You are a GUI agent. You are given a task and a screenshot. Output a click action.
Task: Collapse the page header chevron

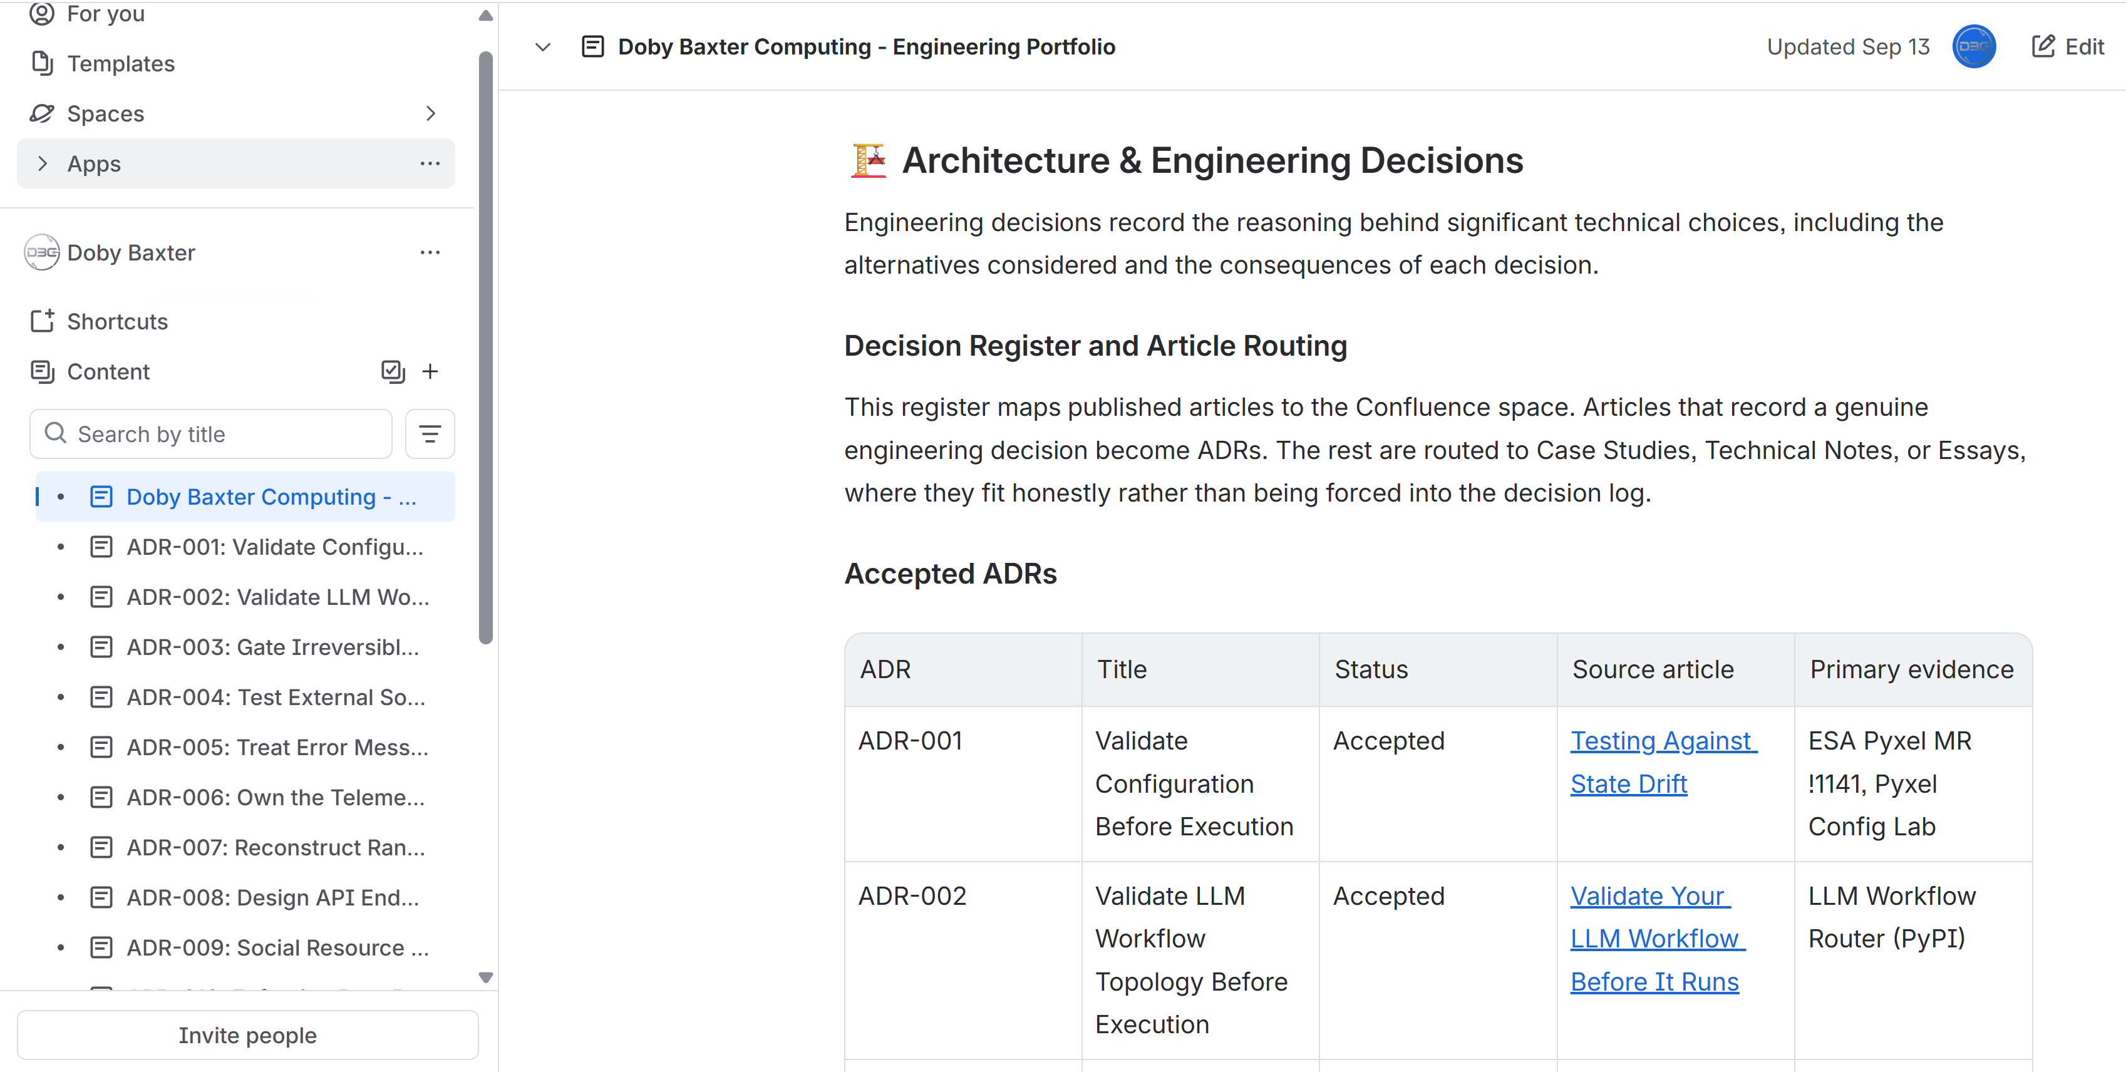click(543, 46)
